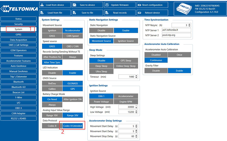Switch to the Bluetooth 4.0 tab
This screenshot has width=227, height=141.
pos(18,87)
